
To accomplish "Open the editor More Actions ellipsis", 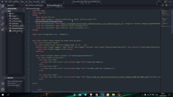I will coord(170,5).
